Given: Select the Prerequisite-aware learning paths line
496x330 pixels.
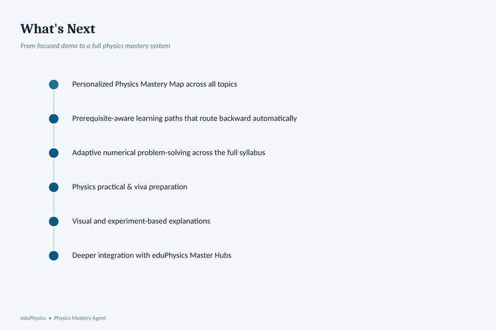Looking at the screenshot, I should pos(185,119).
